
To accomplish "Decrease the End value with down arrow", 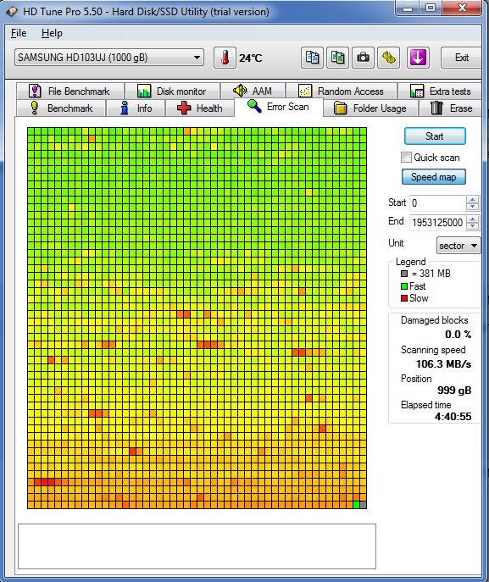I will click(x=472, y=226).
